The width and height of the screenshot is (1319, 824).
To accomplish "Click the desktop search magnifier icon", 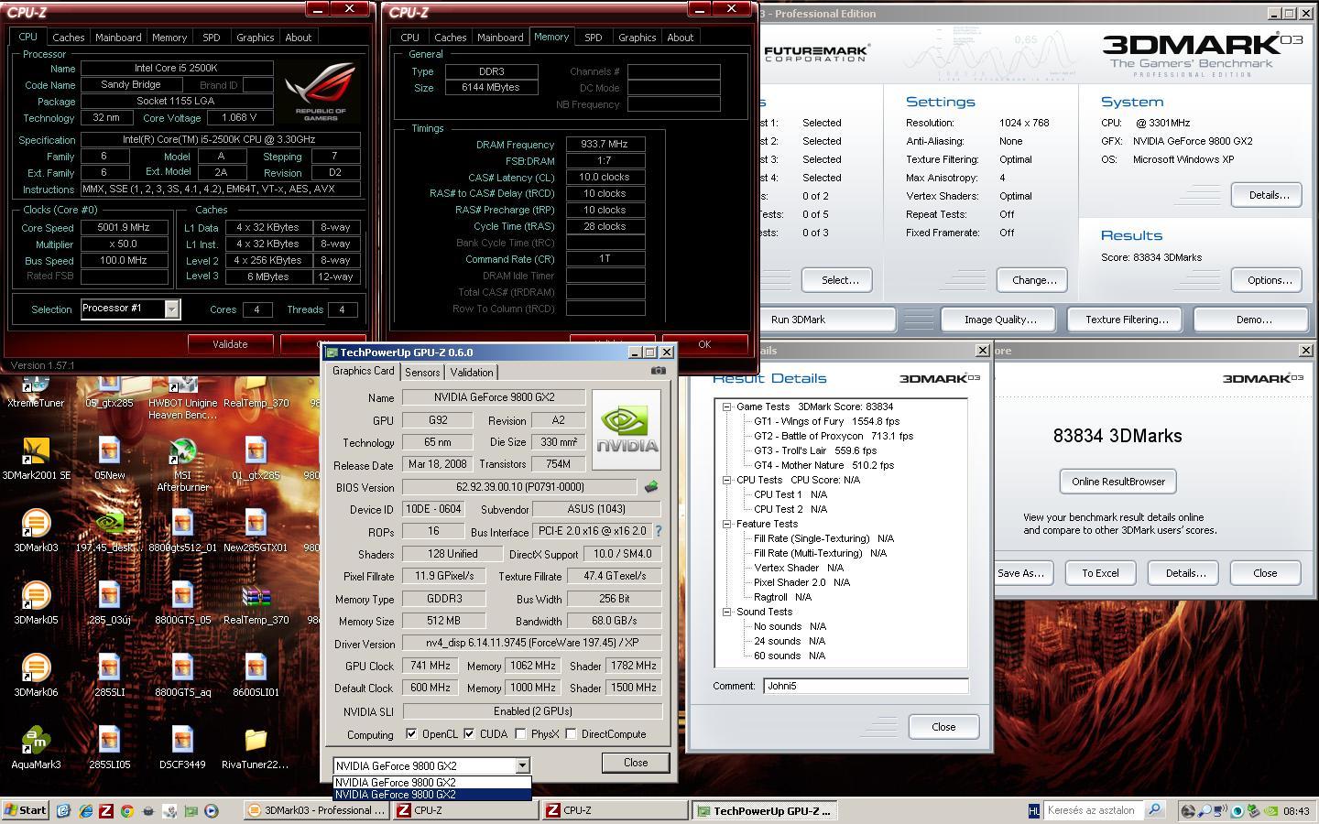I will click(x=1154, y=810).
